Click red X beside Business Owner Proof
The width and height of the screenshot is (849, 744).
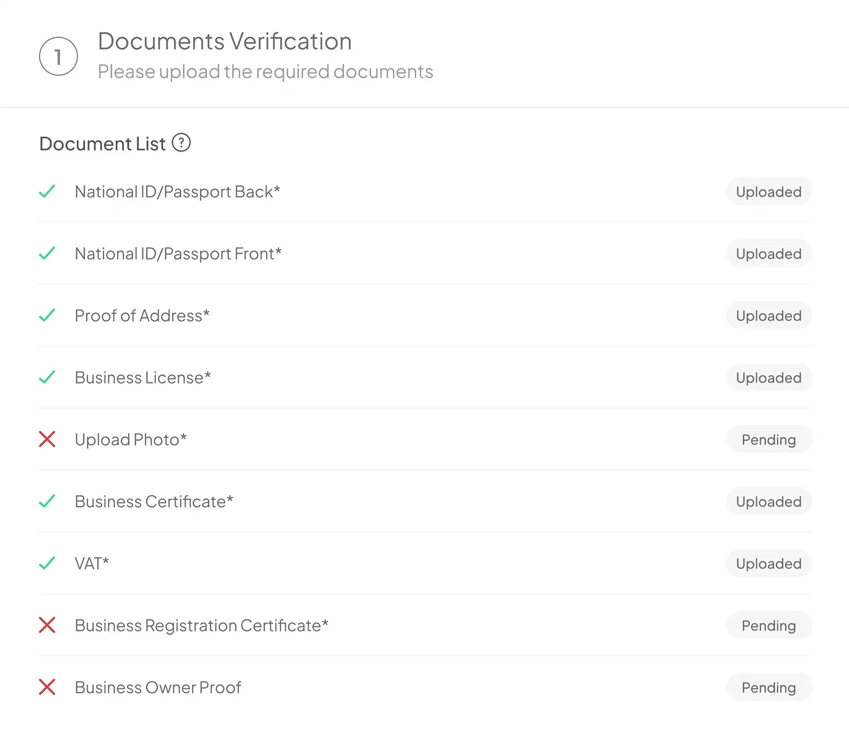tap(47, 687)
